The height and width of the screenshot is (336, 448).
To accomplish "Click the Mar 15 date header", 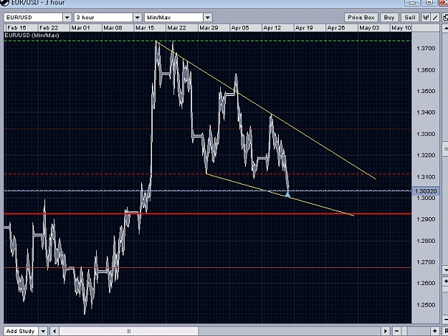I will click(x=144, y=28).
